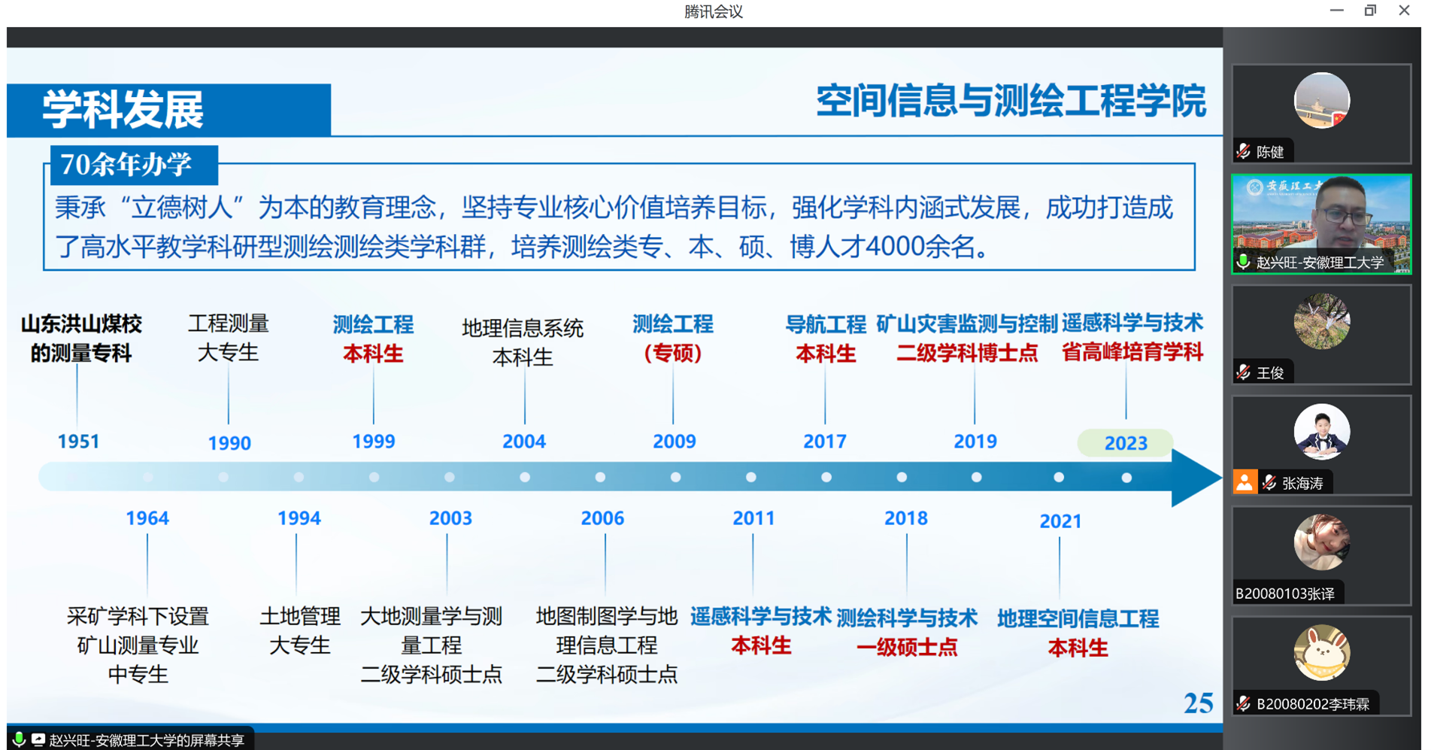Screen dimensions: 1431x750
Task: Click the green mic icon in the bottom-left sharing bar
Action: click(20, 739)
